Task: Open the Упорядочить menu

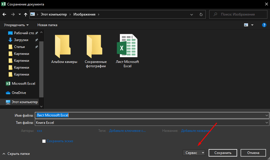Action: click(x=16, y=25)
